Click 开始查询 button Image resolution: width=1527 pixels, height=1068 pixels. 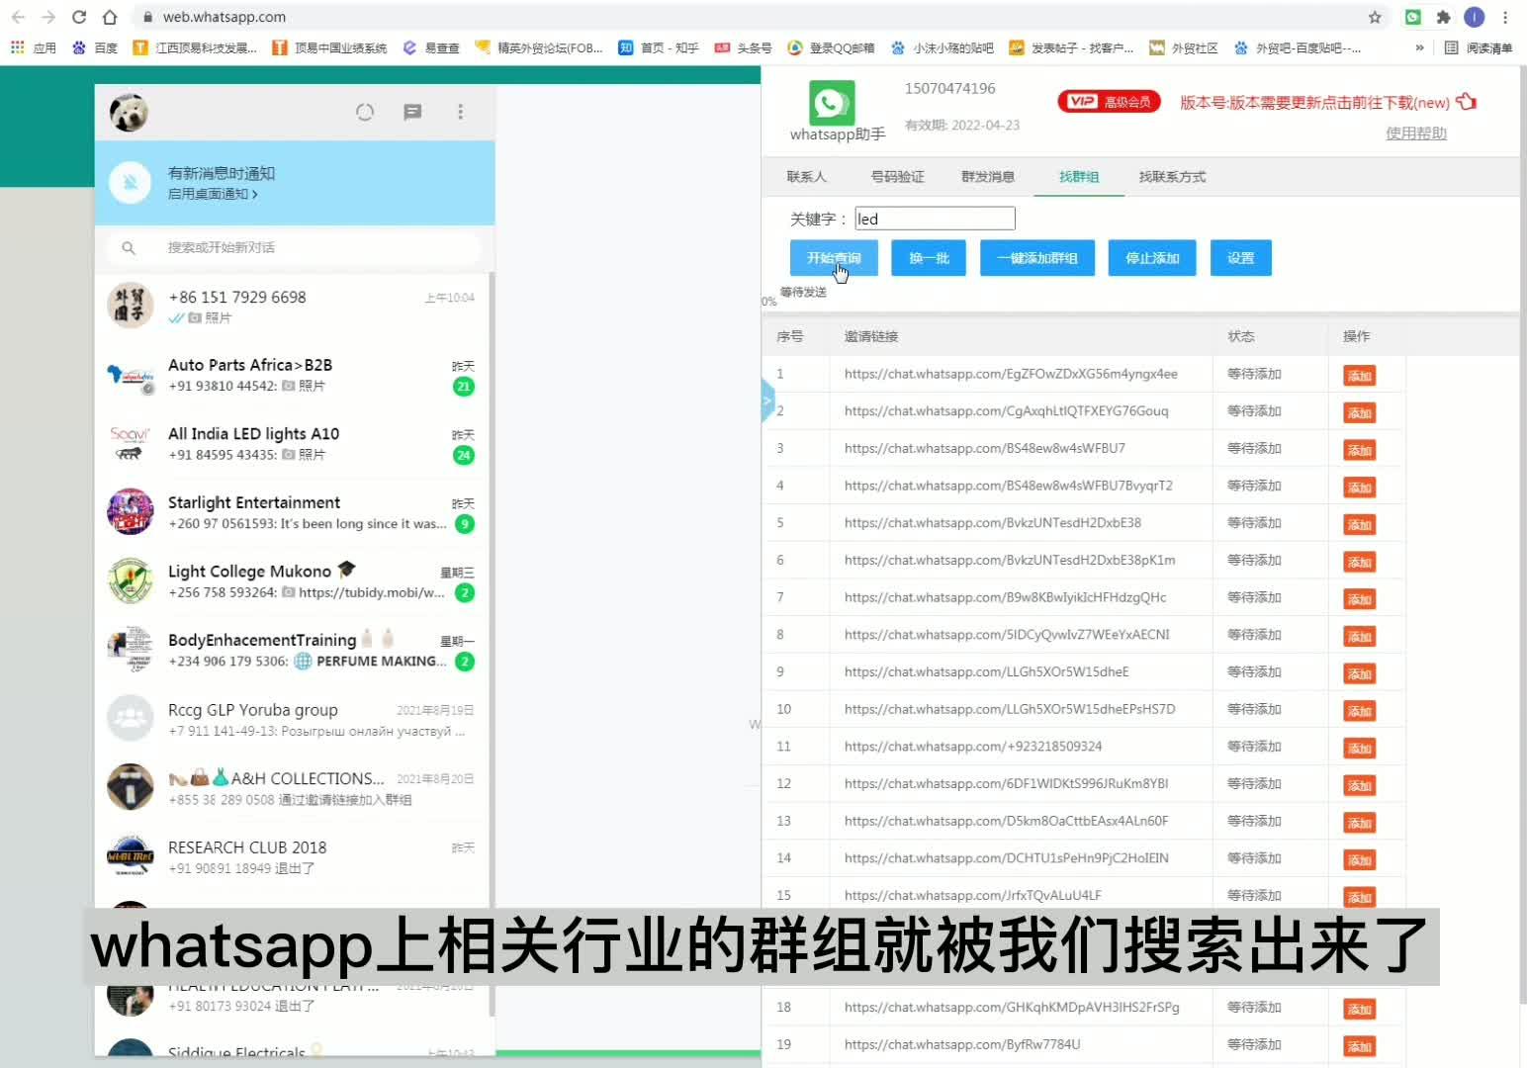pyautogui.click(x=834, y=258)
